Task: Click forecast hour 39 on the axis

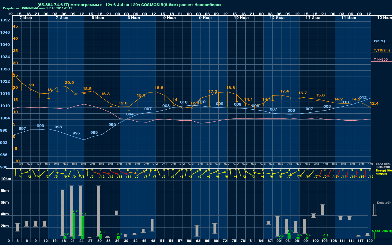Action: tap(126, 241)
